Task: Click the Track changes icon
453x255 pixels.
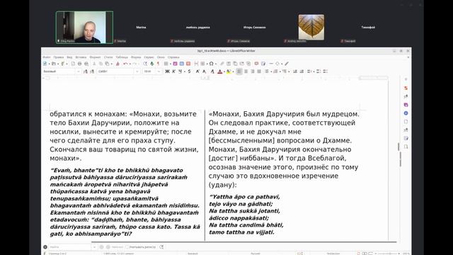Action: tap(263, 64)
